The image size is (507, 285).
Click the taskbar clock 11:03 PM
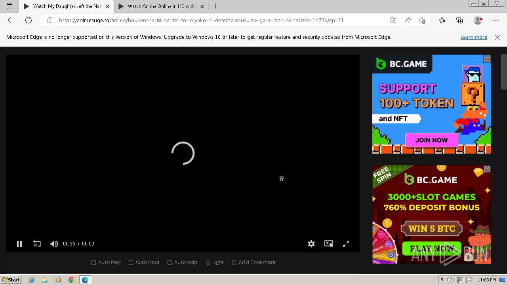(487, 280)
